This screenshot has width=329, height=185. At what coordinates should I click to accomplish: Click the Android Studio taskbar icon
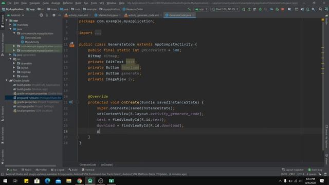click(90, 181)
